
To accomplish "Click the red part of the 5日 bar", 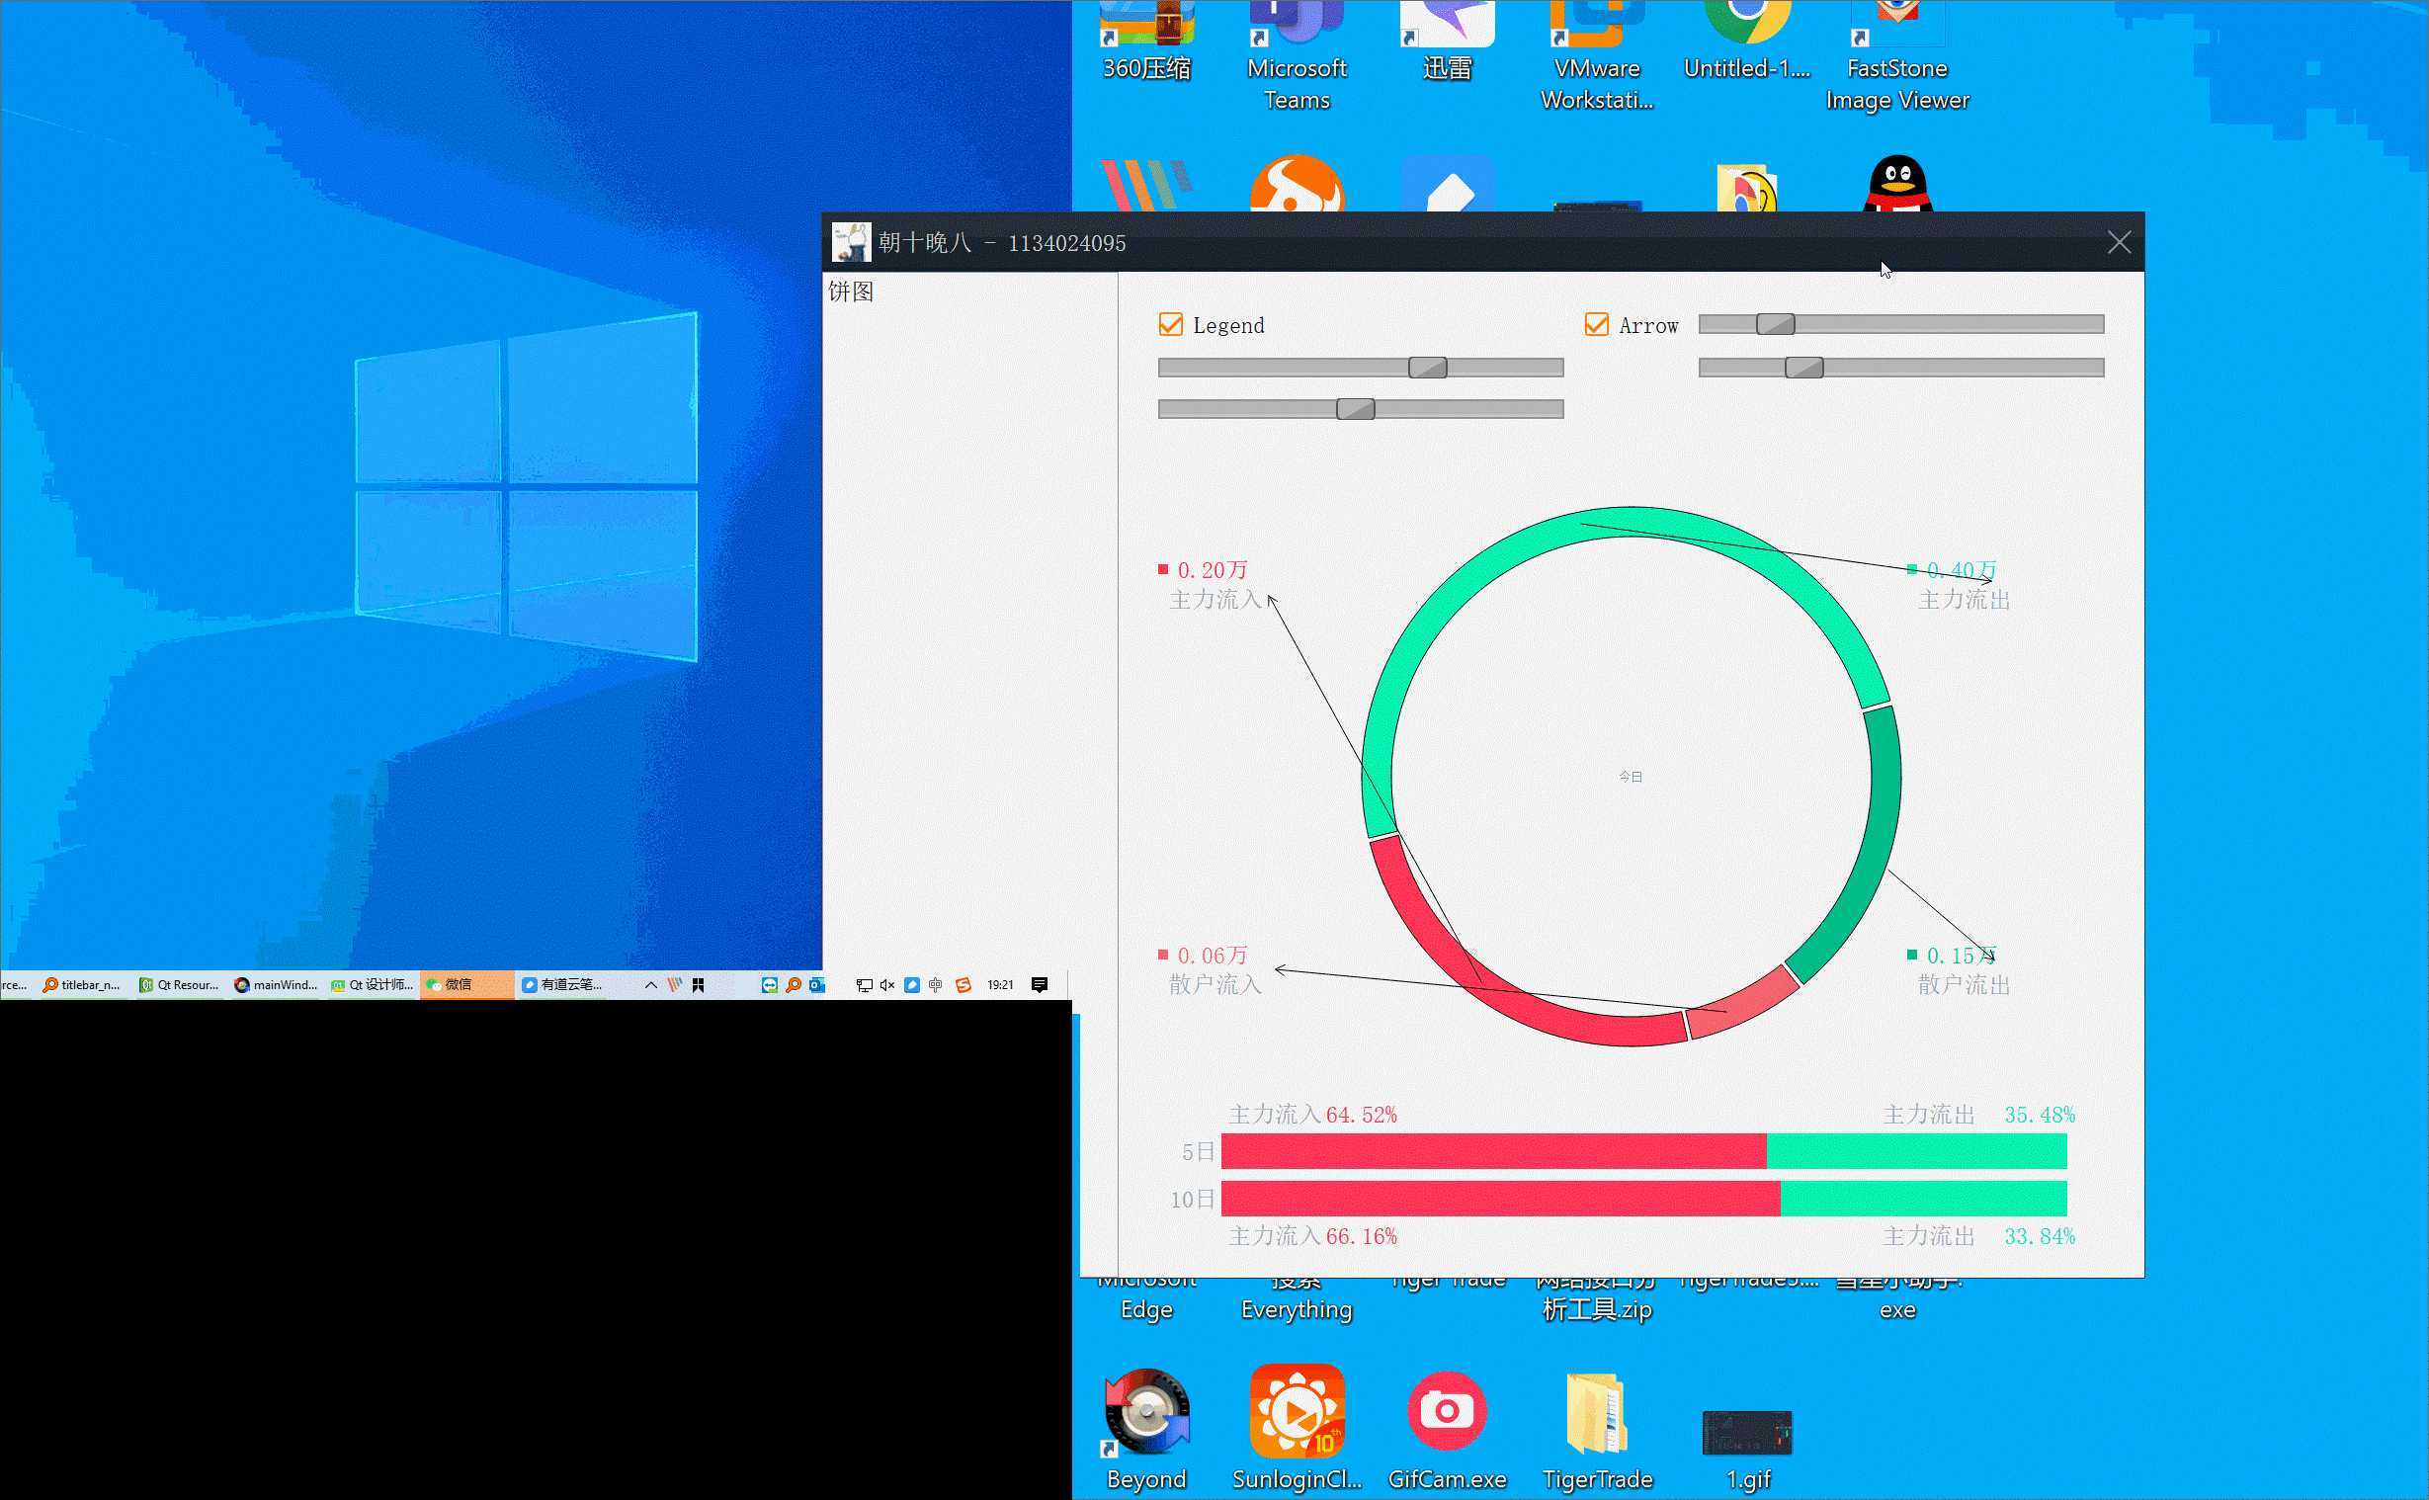I will (1494, 1151).
